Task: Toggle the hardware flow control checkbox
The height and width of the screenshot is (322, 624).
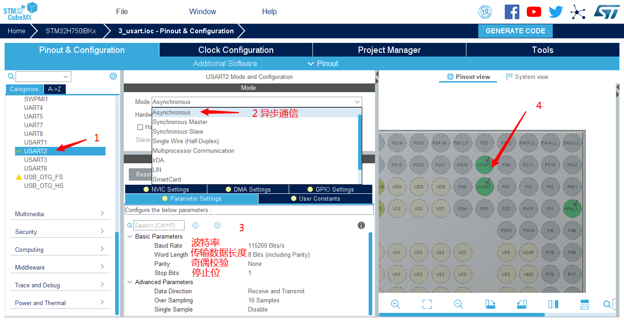Action: pos(140,127)
